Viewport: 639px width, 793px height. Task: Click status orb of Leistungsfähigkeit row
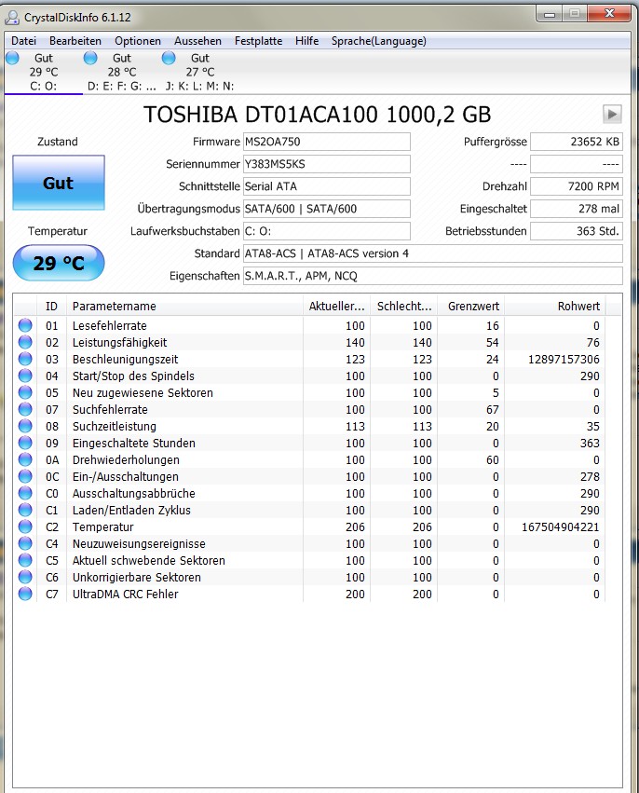25,342
